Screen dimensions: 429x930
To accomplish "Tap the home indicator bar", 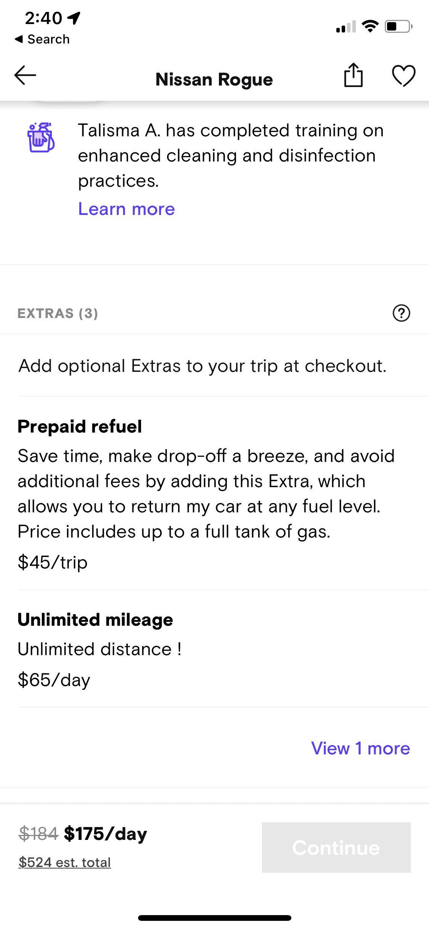I will coord(214,918).
